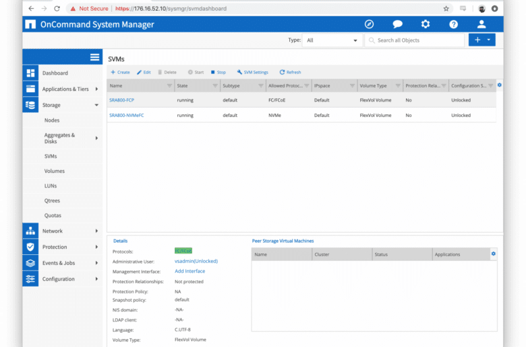
Task: Open the help question mark icon
Action: pyautogui.click(x=454, y=24)
